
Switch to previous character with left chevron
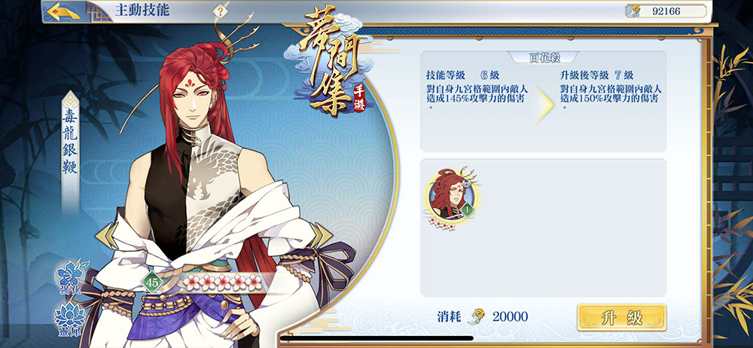point(107,236)
